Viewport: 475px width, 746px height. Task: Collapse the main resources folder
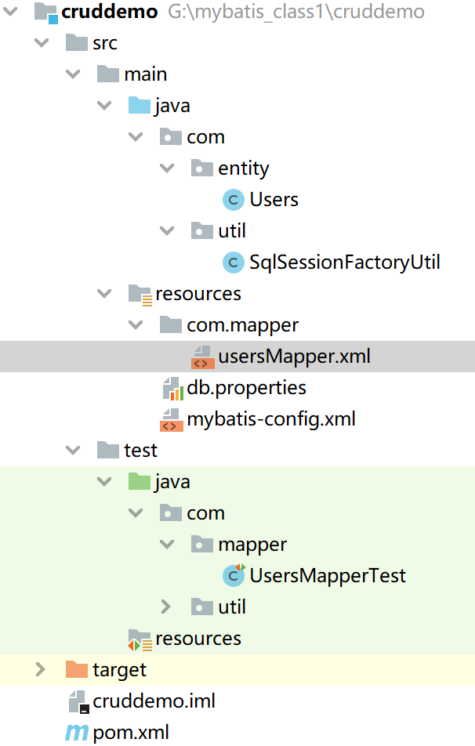click(104, 294)
